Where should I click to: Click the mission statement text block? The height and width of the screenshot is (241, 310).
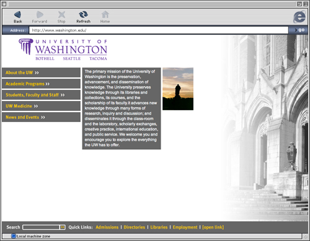pos(122,108)
